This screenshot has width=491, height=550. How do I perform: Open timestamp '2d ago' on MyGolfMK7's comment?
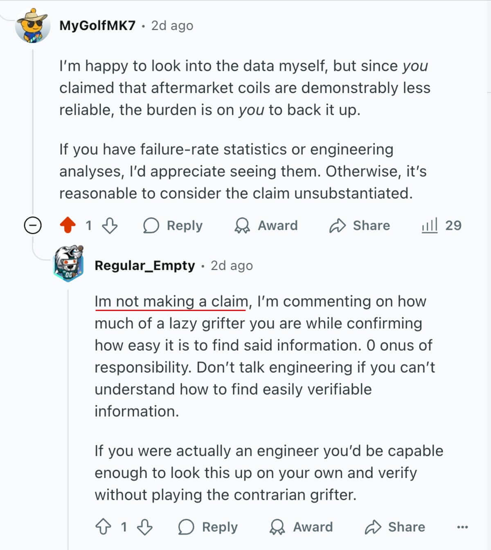point(172,26)
